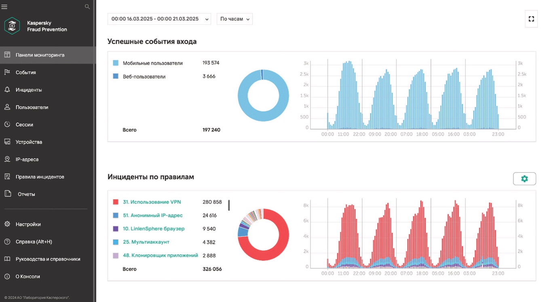Open the Отчеты section
Screen dimensions: 545x302
click(48, 194)
